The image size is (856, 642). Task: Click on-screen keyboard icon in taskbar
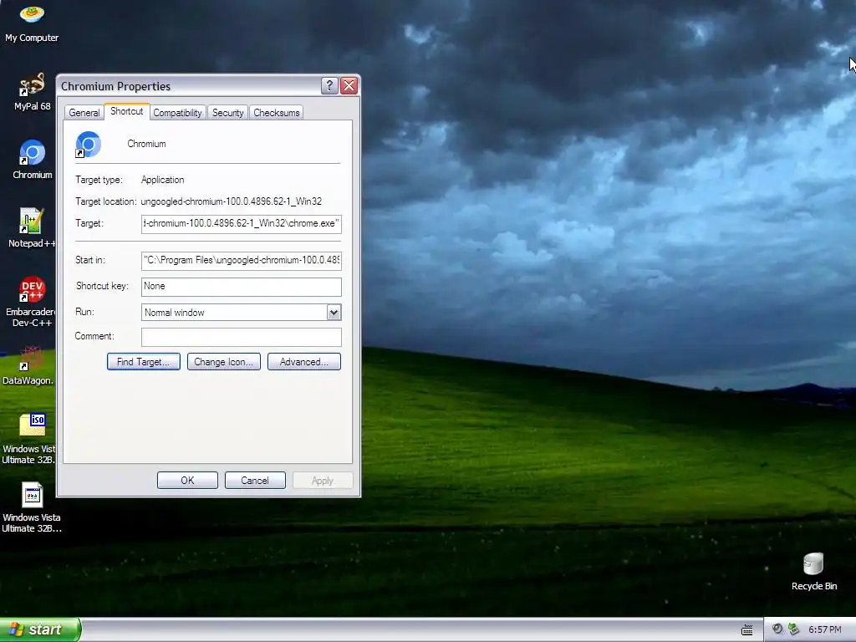point(746,630)
